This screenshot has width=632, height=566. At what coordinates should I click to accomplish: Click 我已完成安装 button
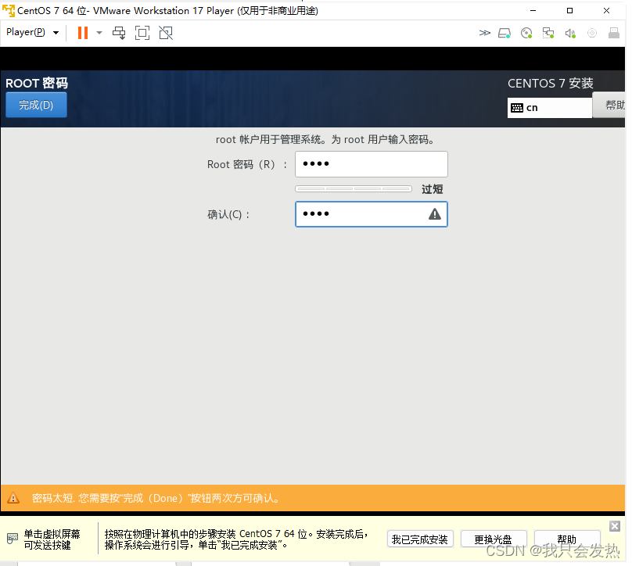point(420,539)
